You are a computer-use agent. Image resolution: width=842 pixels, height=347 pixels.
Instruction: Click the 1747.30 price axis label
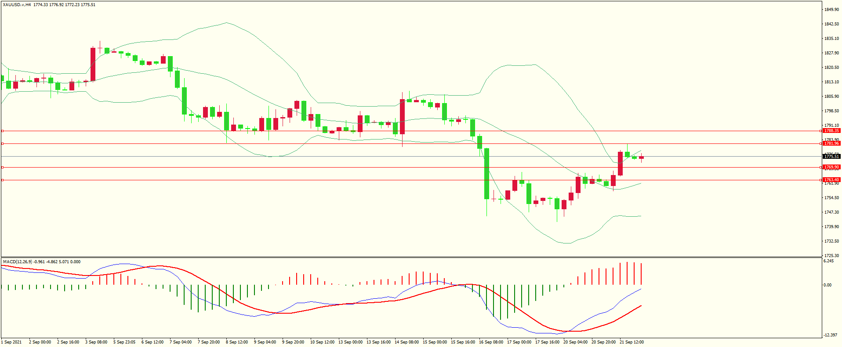[831, 212]
